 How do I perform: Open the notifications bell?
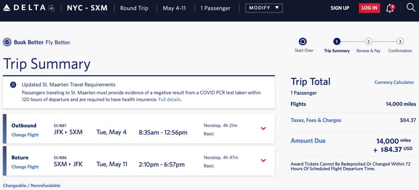[390, 8]
